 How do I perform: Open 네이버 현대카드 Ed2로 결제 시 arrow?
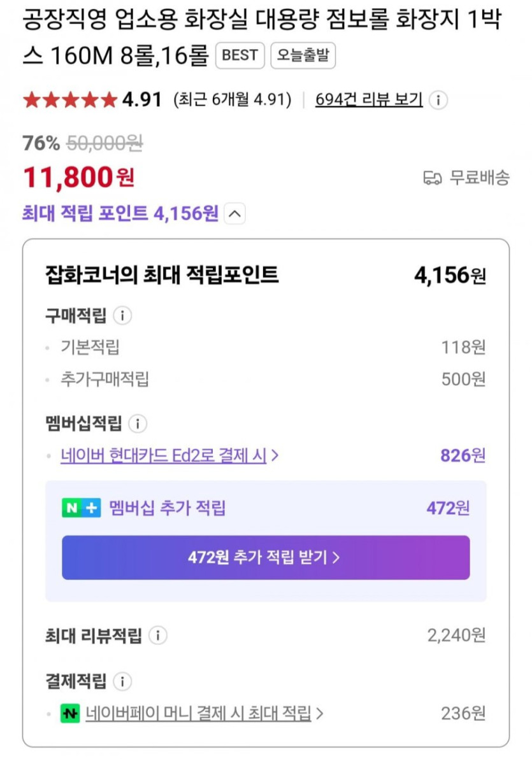pyautogui.click(x=275, y=456)
